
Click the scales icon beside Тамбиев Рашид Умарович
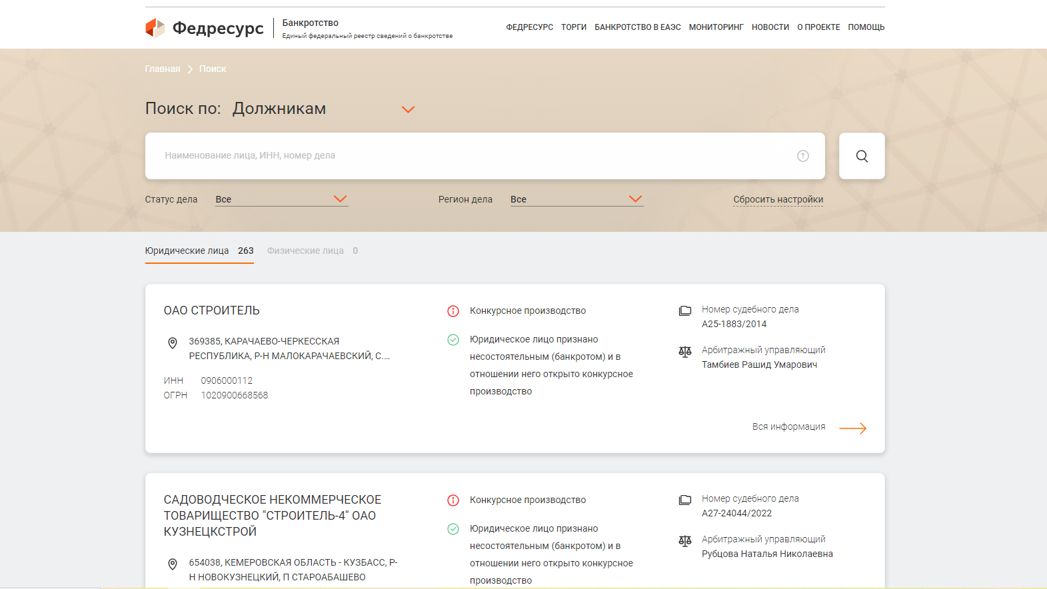(x=685, y=352)
